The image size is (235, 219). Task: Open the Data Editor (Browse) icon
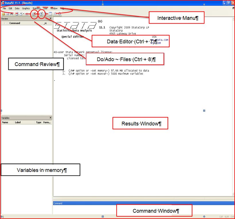pyautogui.click(x=45, y=14)
